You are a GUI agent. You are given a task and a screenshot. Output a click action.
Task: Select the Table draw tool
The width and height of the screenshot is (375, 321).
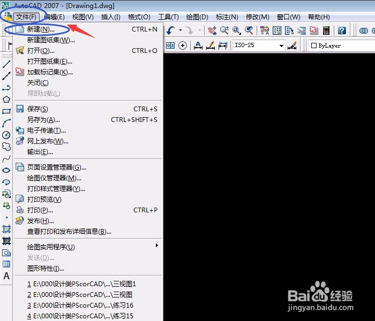click(6, 264)
